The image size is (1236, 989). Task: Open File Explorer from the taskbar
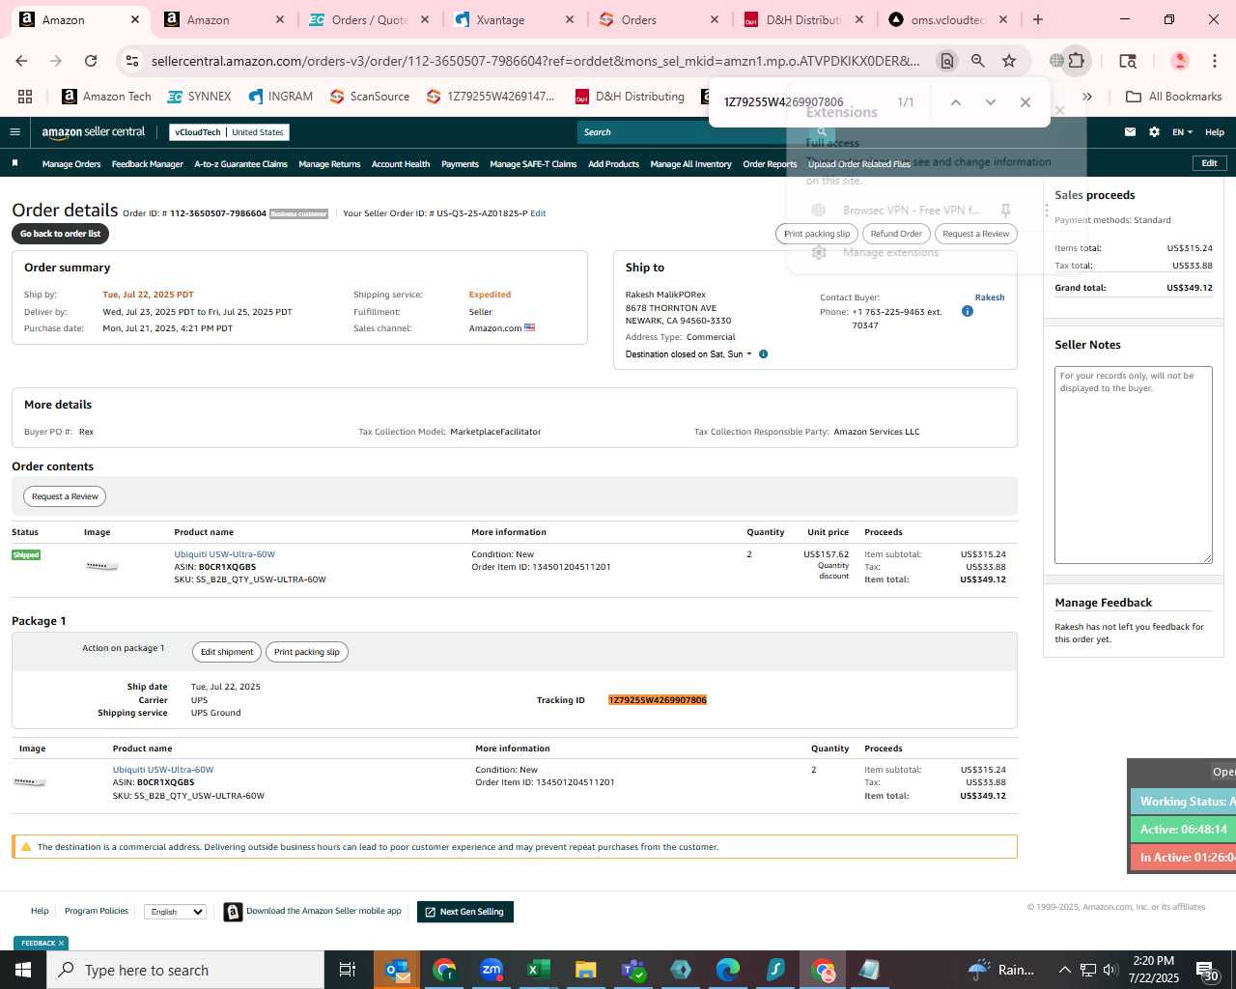click(x=585, y=970)
